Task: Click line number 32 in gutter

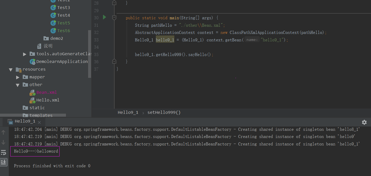Action: [x=96, y=33]
